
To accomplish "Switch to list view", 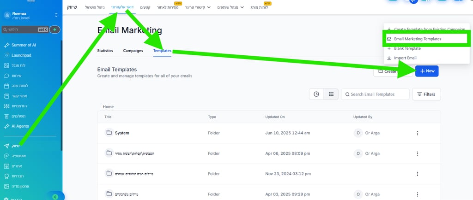I will [331, 94].
